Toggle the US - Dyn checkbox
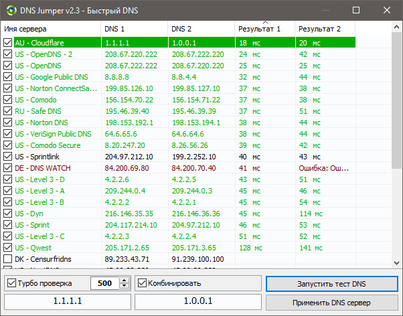Screen dimensions: 403x316 [x=8, y=214]
